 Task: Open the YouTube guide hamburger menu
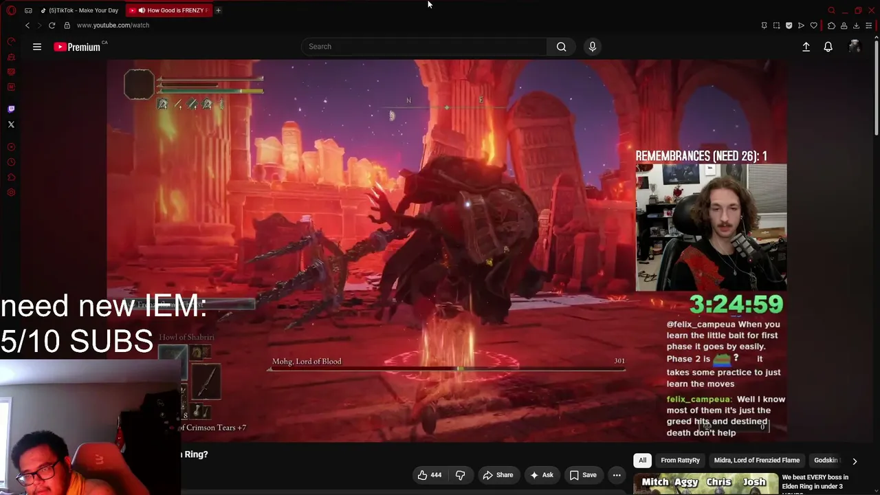click(37, 47)
